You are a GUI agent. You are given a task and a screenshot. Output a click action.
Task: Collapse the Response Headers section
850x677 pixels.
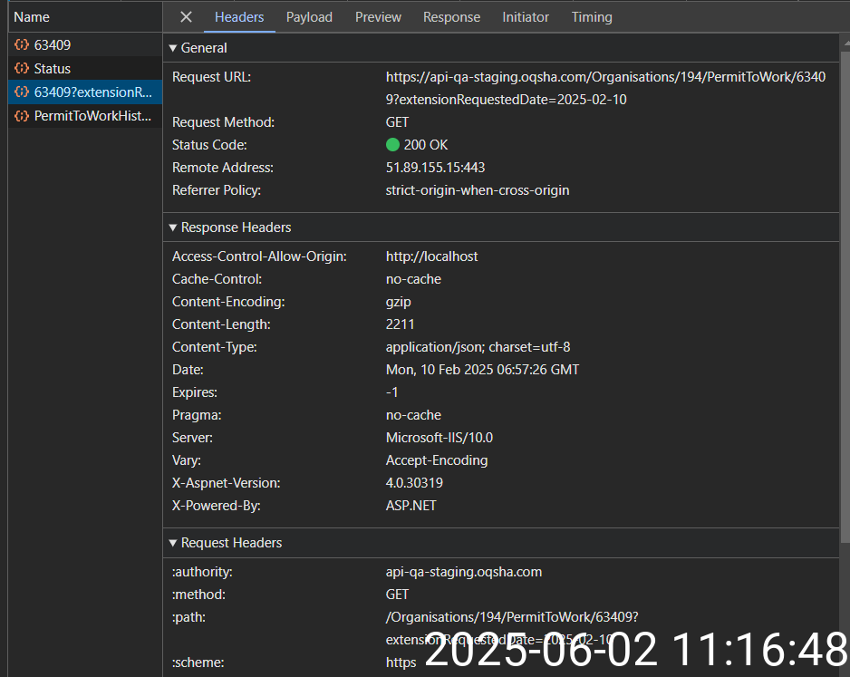173,227
